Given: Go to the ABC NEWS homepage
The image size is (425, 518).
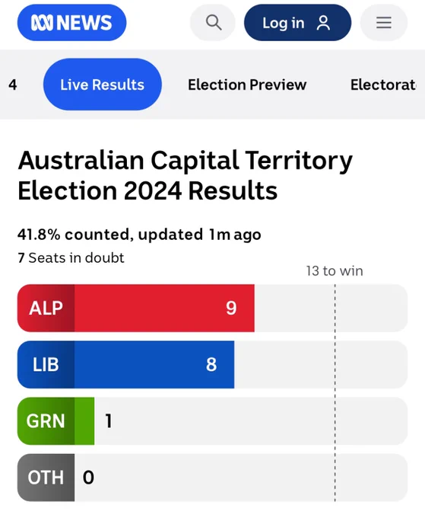Looking at the screenshot, I should coord(71,23).
